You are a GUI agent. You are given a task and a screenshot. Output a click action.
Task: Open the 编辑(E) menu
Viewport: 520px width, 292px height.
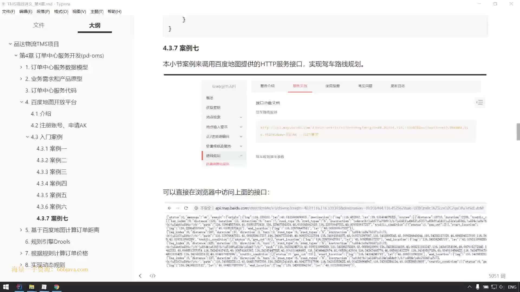(x=26, y=11)
